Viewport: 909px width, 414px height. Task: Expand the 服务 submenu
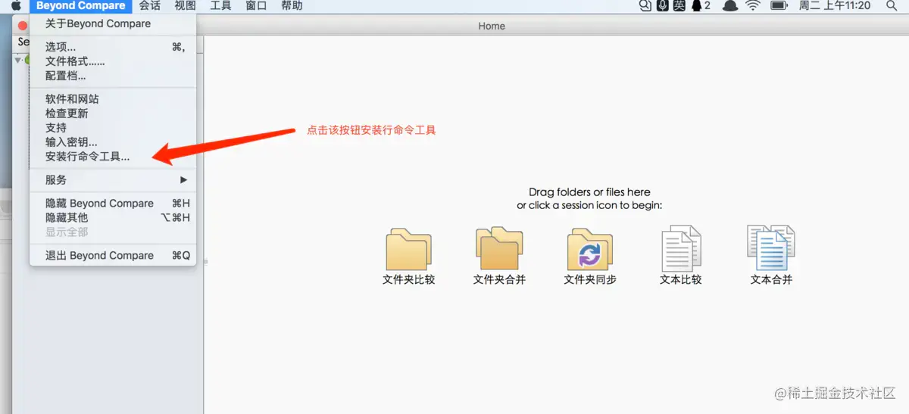[113, 180]
